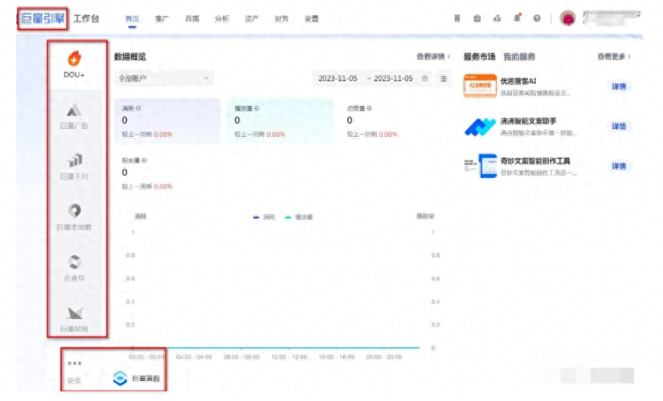Open the calendar icon in date range

pos(424,78)
